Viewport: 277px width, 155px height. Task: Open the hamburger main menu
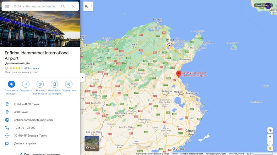pyautogui.click(x=7, y=6)
